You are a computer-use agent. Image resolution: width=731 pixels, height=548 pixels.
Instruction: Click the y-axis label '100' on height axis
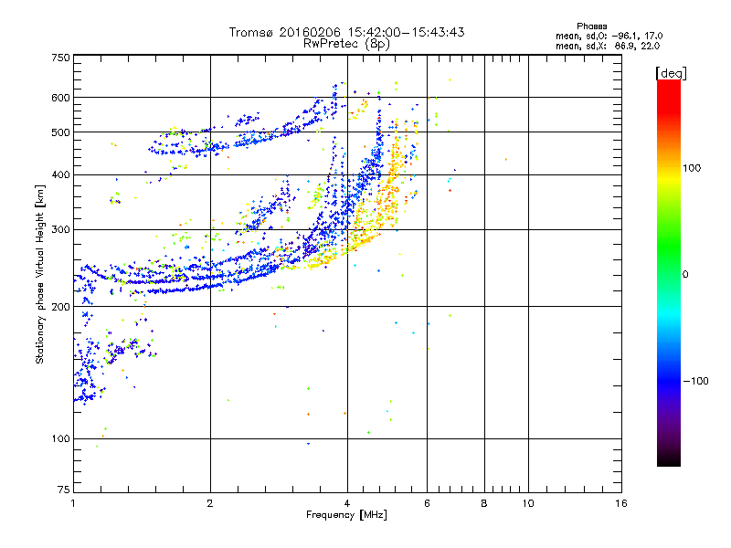pyautogui.click(x=60, y=438)
